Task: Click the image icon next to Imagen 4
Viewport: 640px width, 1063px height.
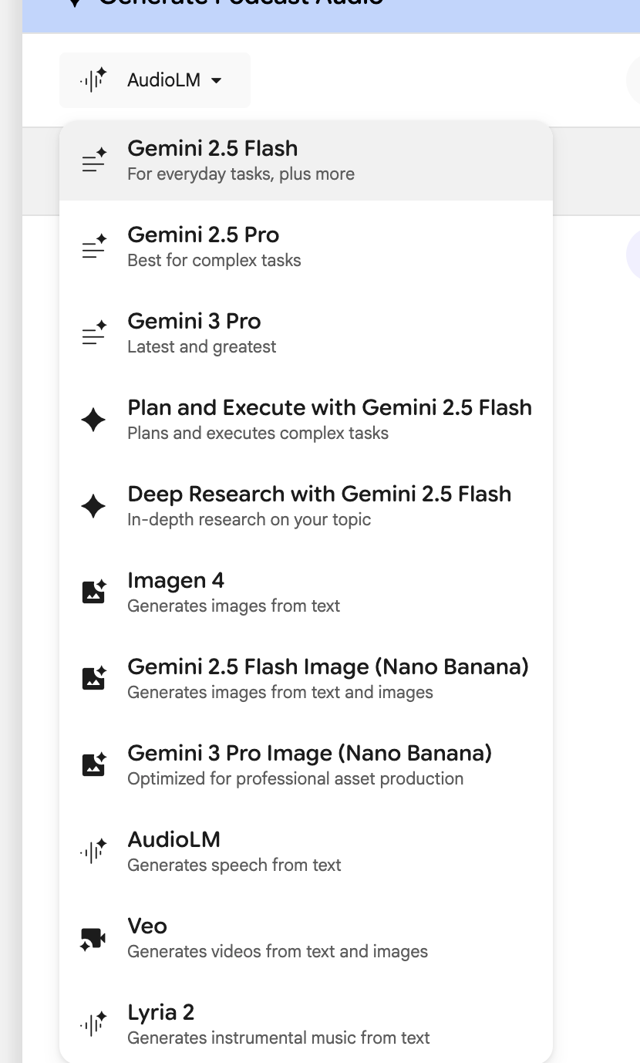Action: tap(93, 592)
